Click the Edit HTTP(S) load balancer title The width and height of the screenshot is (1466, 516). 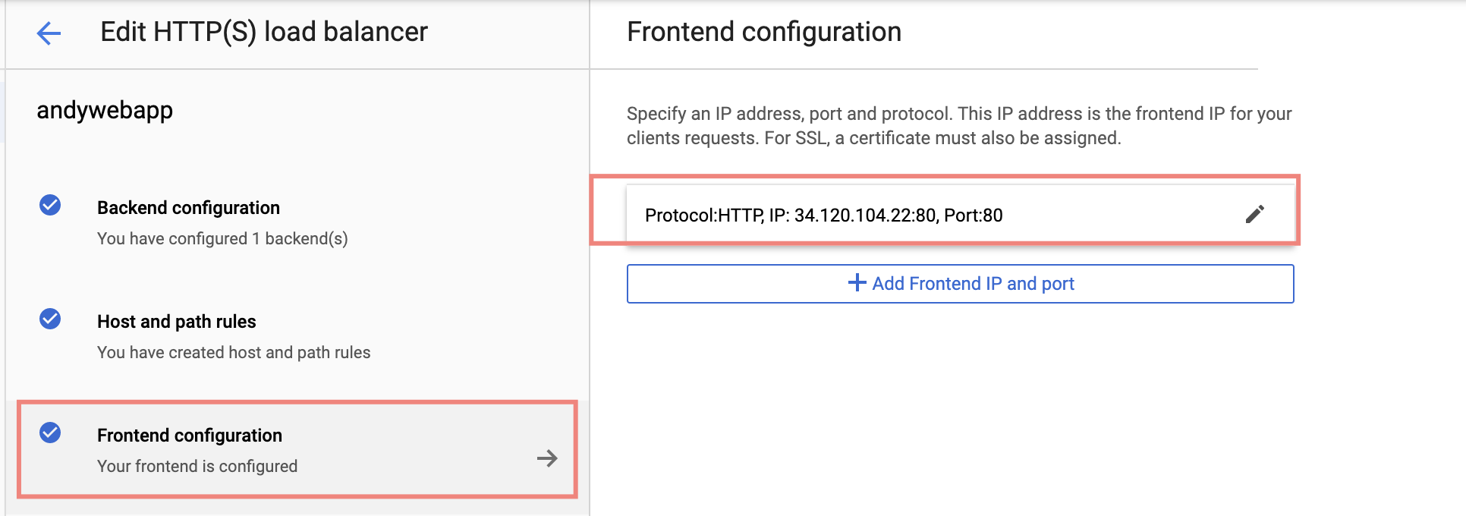pyautogui.click(x=264, y=33)
